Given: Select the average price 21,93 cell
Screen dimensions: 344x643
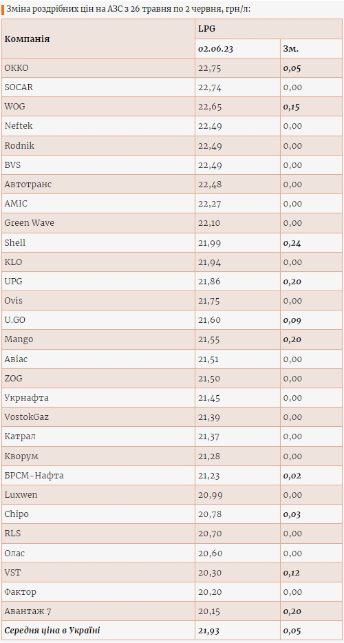Looking at the screenshot, I should 238,631.
